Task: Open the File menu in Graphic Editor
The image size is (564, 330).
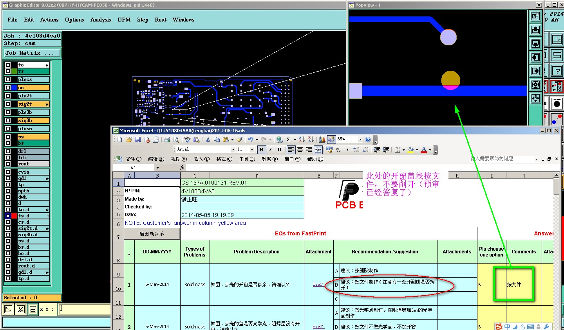Action: (13, 20)
